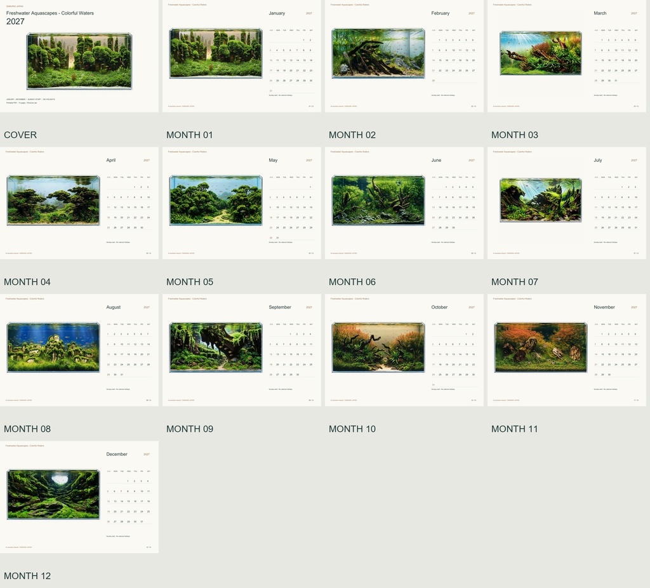Click the arched tree root photo in September
The height and width of the screenshot is (588, 650).
(216, 347)
